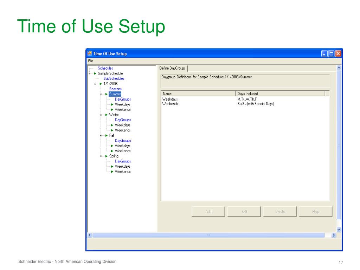The image size is (360, 270).
Task: Click the Schedules root link in tree
Action: pyautogui.click(x=105, y=68)
